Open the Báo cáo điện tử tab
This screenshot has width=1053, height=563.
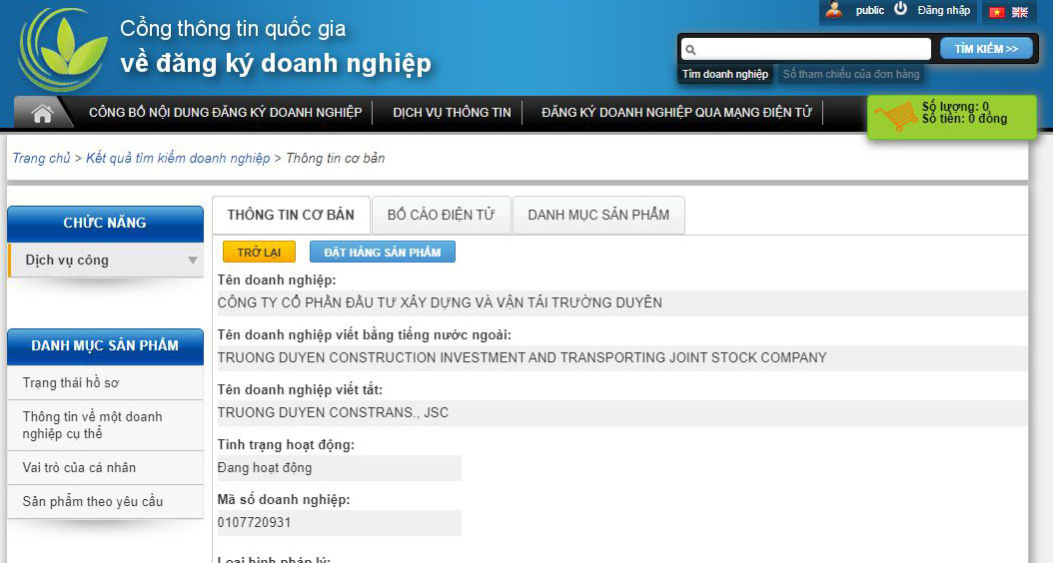[441, 215]
